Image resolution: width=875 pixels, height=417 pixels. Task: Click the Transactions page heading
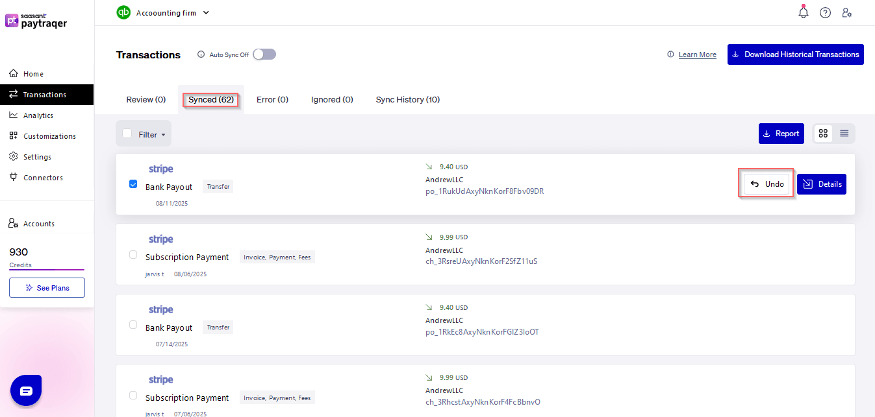148,55
